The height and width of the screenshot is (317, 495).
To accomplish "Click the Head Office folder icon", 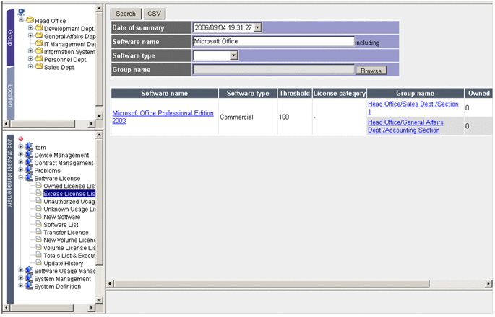I will pyautogui.click(x=30, y=20).
